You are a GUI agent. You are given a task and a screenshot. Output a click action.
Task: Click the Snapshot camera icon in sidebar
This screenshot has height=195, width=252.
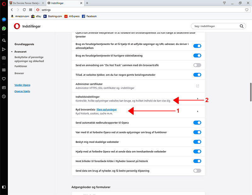(4, 58)
